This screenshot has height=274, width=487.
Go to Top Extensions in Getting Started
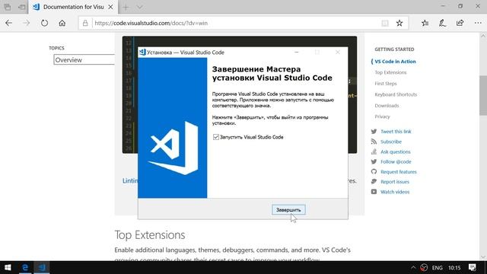coord(390,72)
